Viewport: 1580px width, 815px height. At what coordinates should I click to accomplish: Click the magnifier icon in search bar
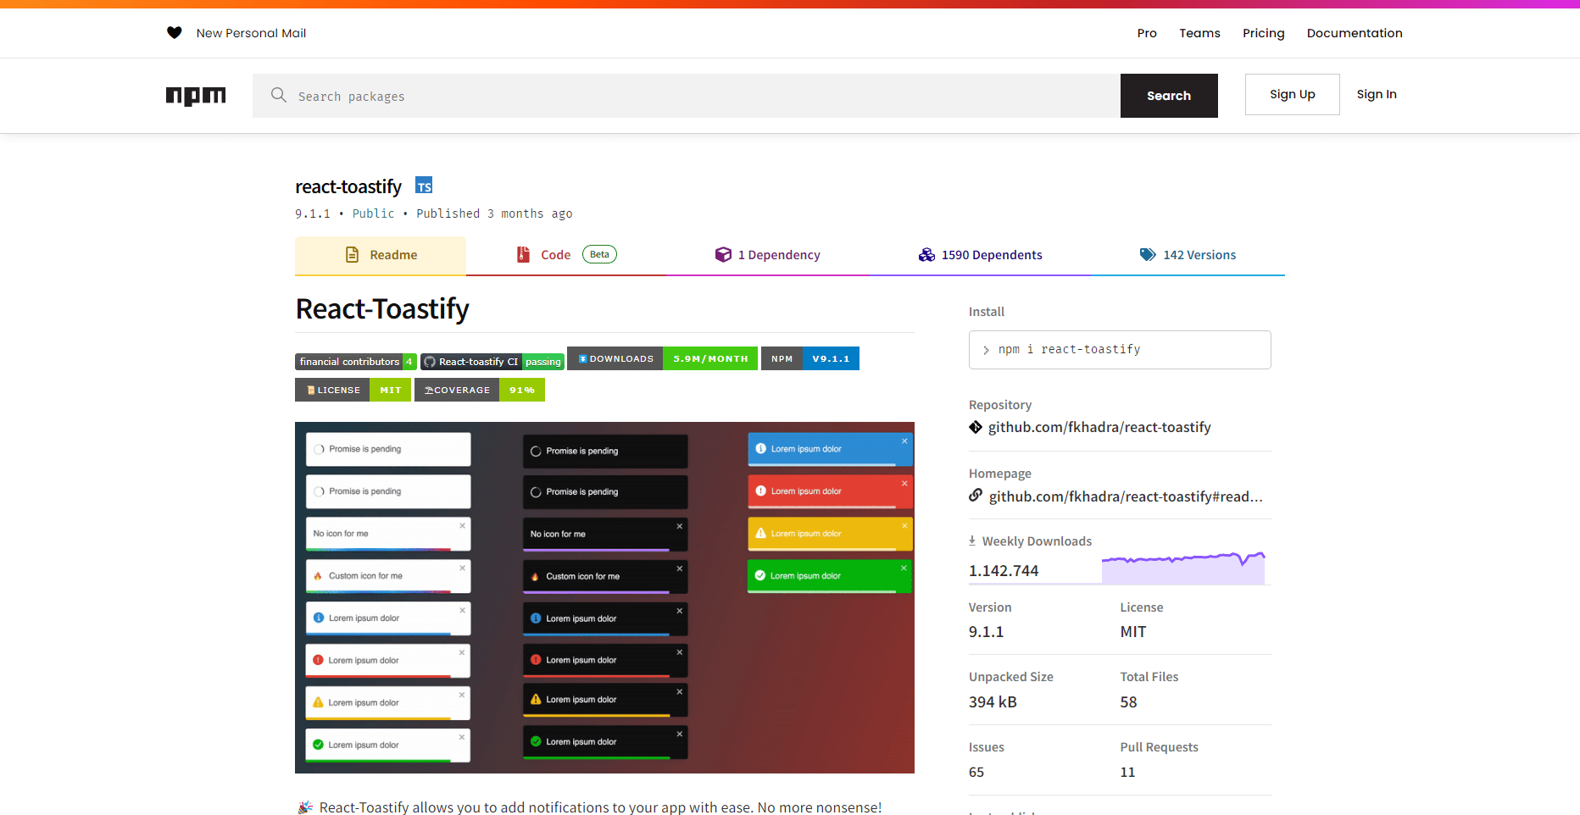(x=279, y=95)
